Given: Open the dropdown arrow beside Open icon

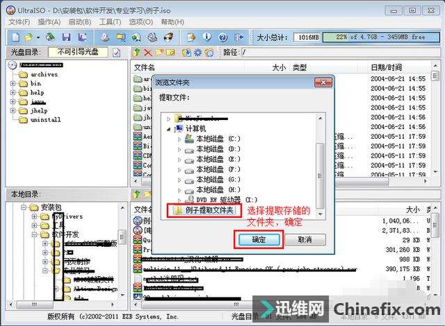Looking at the screenshot, I should 38,37.
